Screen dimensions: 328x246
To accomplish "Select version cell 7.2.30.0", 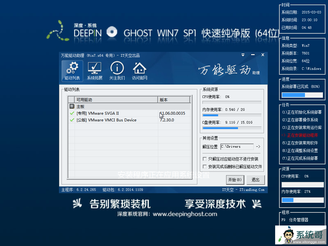I will 167,120.
